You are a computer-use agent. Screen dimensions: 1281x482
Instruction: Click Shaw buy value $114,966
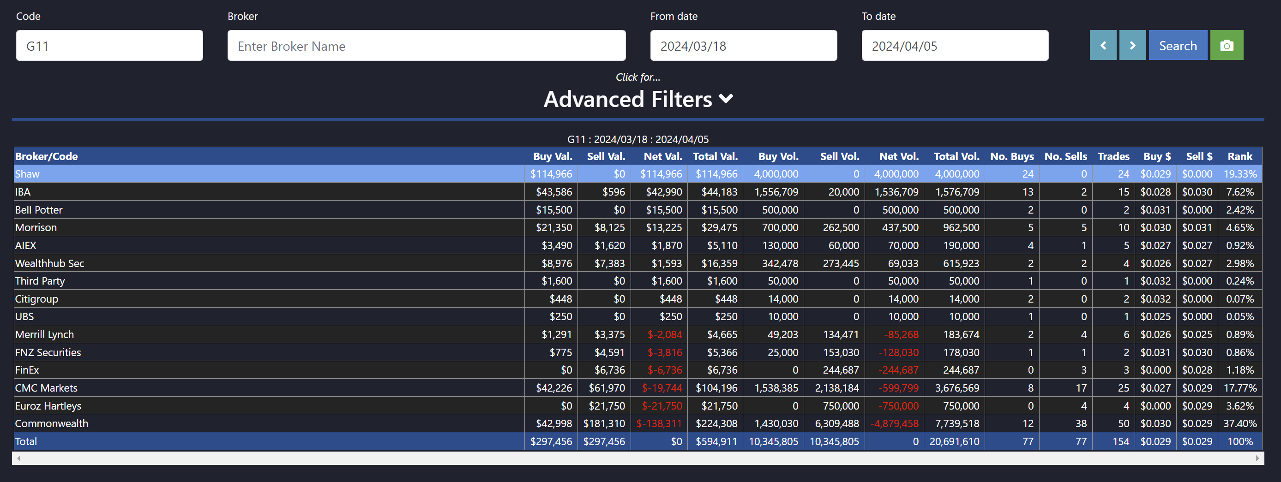[x=551, y=174]
